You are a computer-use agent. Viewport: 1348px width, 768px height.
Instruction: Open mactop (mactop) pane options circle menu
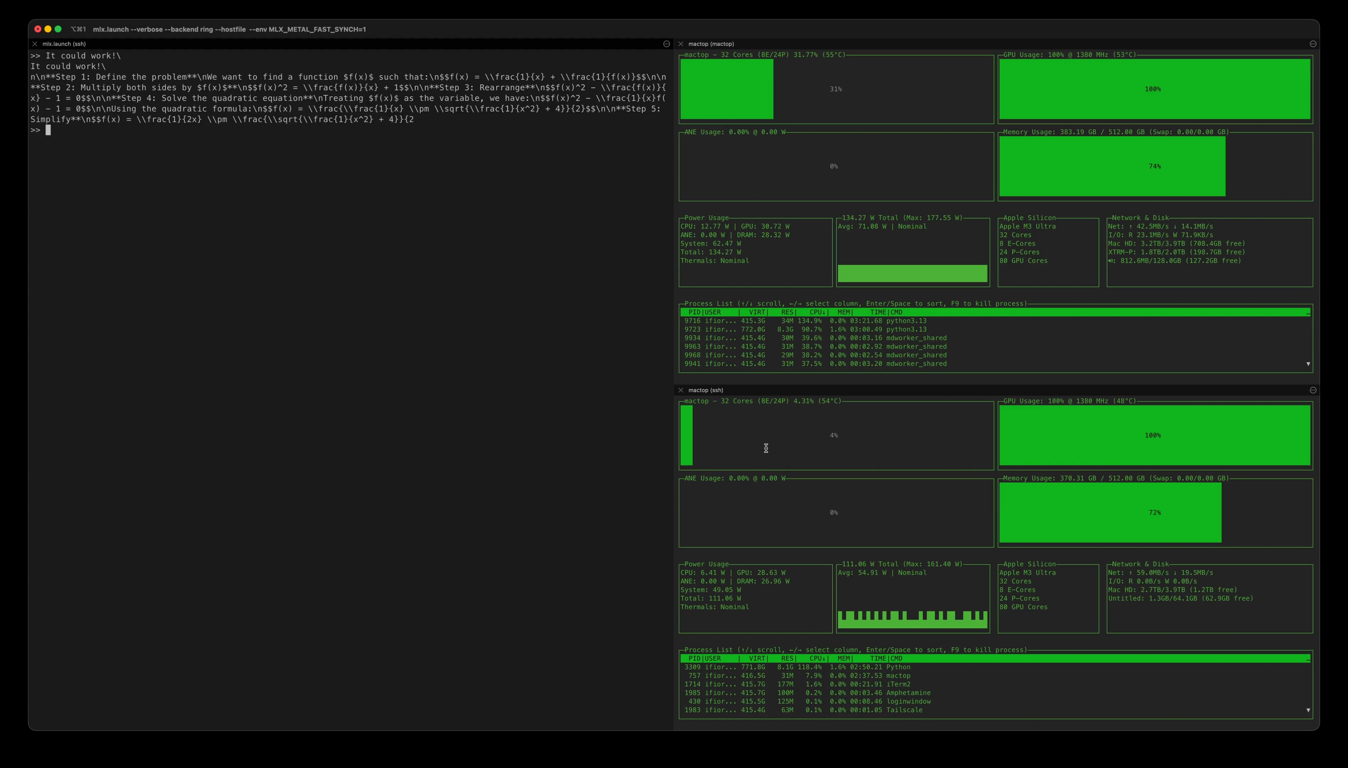pyautogui.click(x=1313, y=44)
